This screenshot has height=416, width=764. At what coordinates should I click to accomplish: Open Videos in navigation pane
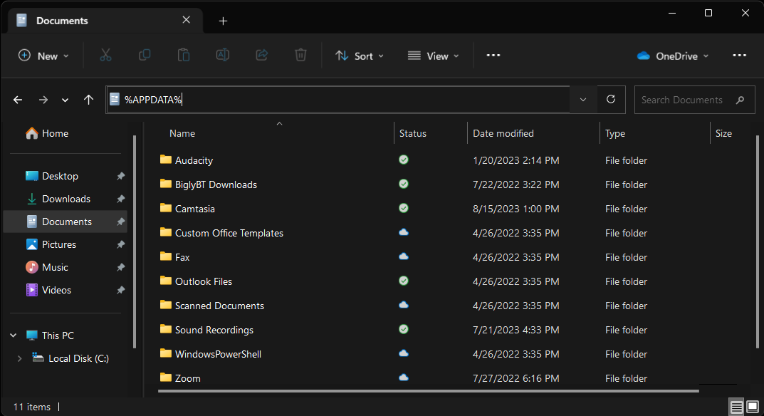click(56, 290)
